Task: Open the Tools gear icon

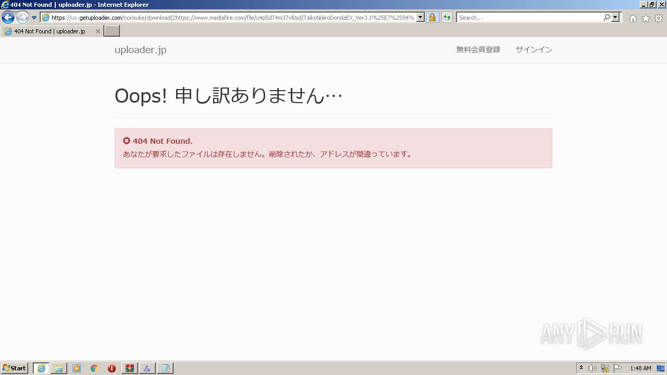Action: tap(659, 18)
